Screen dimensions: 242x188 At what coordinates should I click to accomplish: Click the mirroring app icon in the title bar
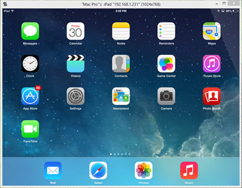click(5, 4)
